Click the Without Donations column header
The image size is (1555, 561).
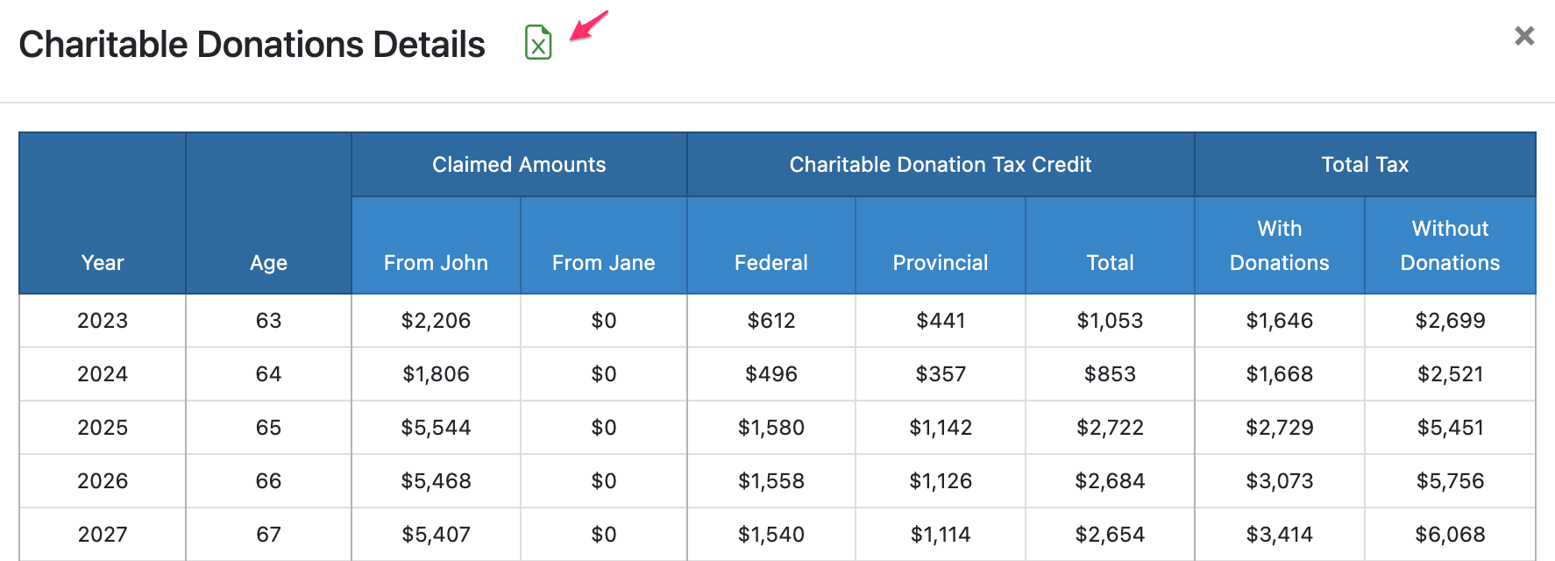point(1450,245)
